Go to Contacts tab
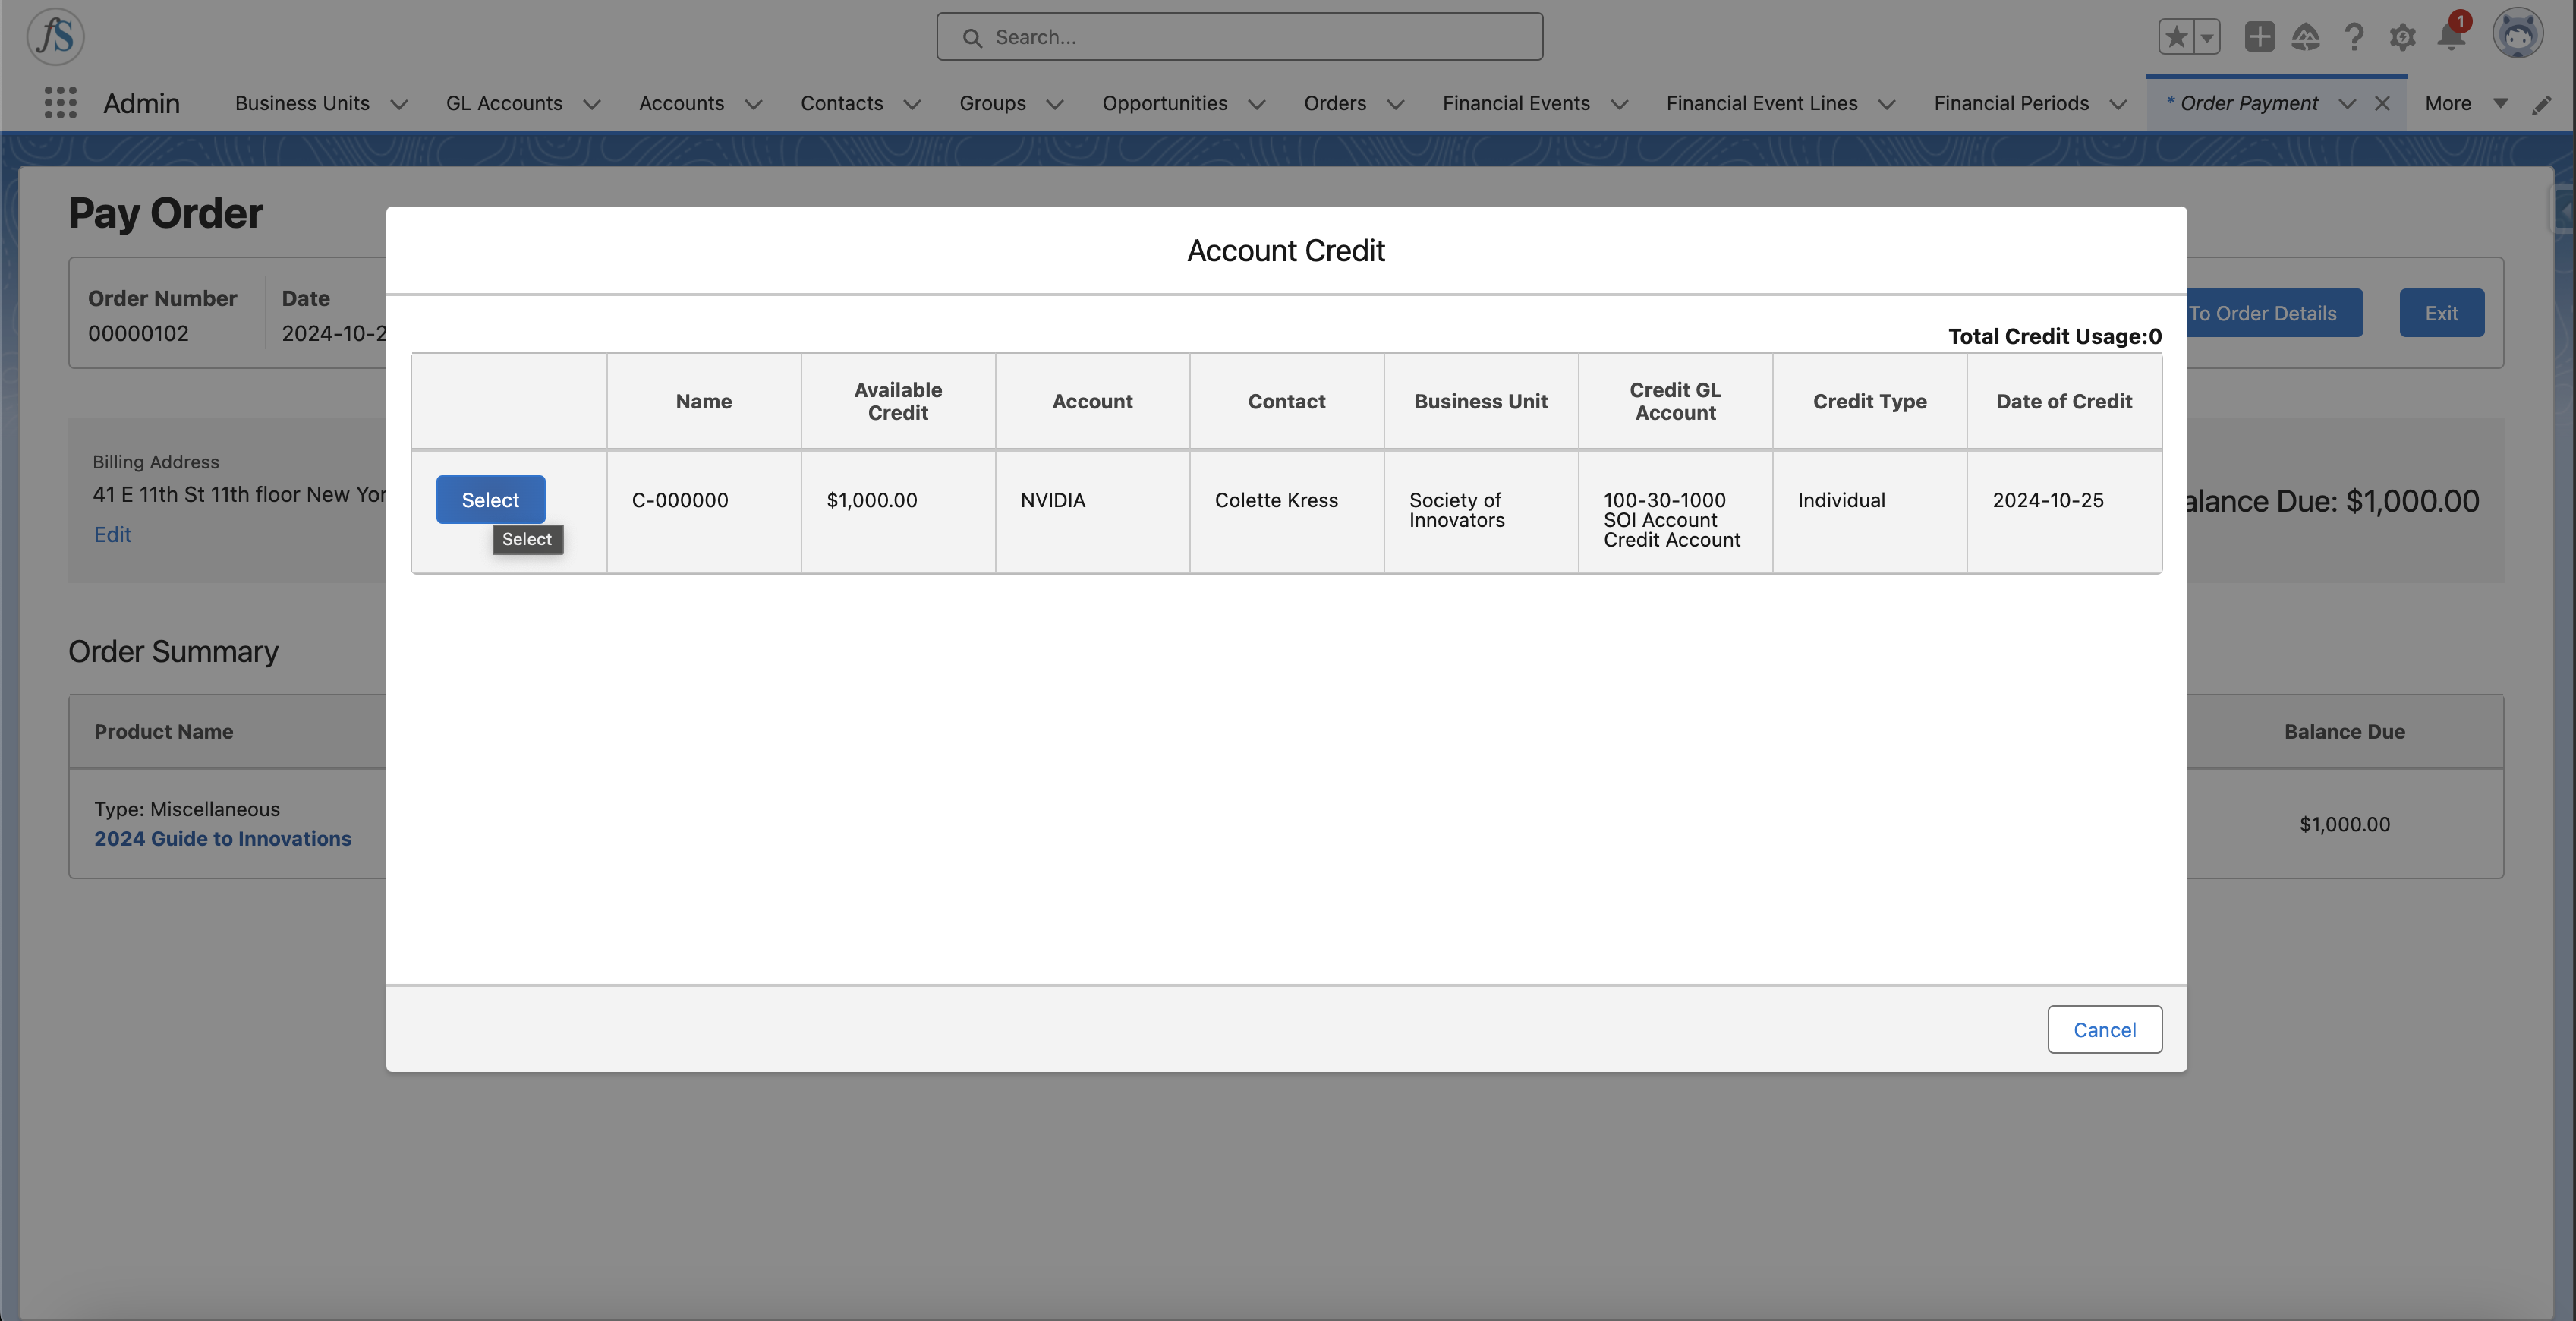 (x=842, y=103)
